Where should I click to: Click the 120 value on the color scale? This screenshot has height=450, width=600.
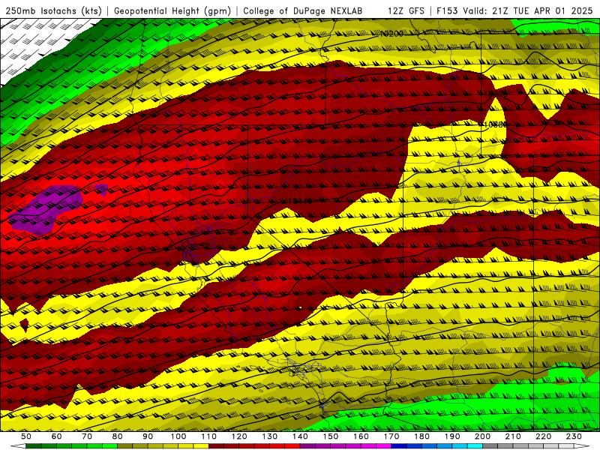pyautogui.click(x=239, y=436)
